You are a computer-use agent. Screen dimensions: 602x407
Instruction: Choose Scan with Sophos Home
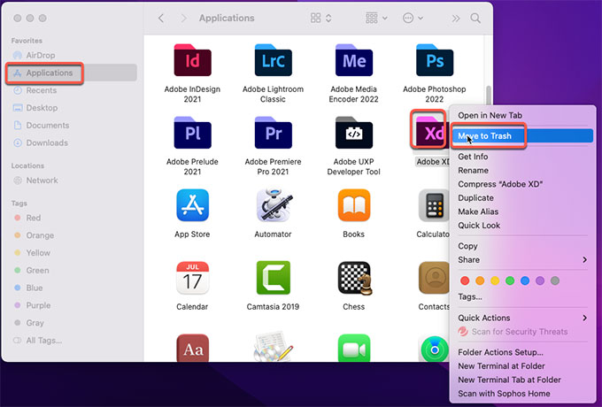pos(504,394)
